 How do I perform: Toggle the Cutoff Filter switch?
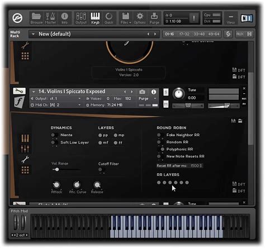pyautogui.click(x=102, y=169)
